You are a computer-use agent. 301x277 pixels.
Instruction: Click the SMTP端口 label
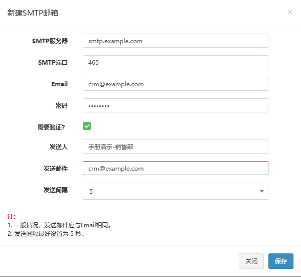tap(53, 63)
